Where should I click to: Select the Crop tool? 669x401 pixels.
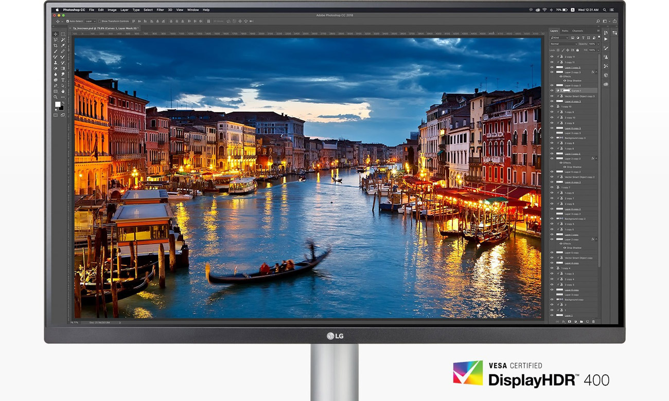tap(55, 45)
